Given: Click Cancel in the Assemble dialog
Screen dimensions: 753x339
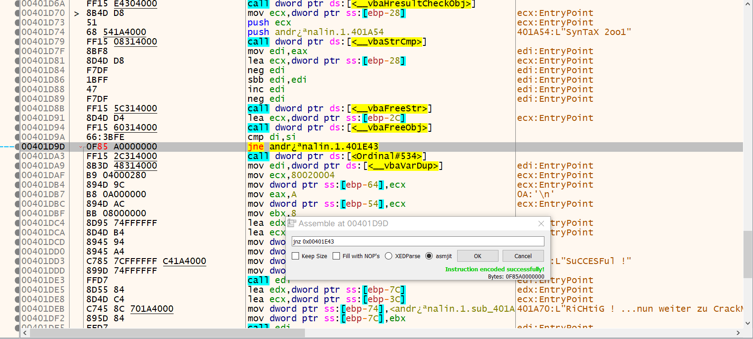Looking at the screenshot, I should click(x=523, y=256).
